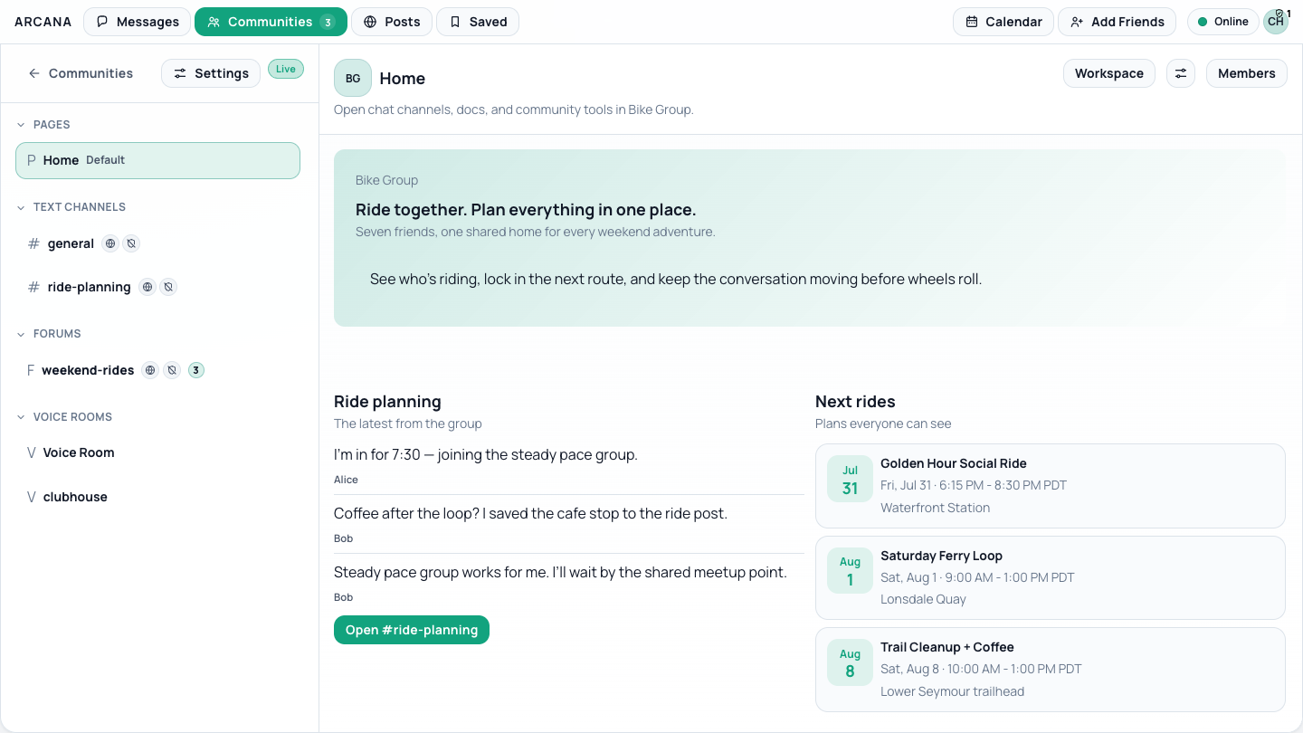This screenshot has height=733, width=1303.
Task: Click the globe icon beside weekend-rides forum
Action: click(150, 370)
